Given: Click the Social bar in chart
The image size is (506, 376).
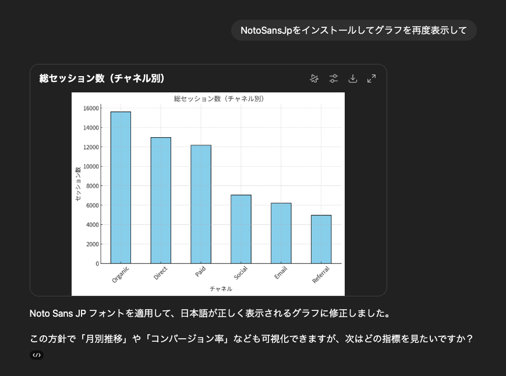Looking at the screenshot, I should pyautogui.click(x=241, y=229).
